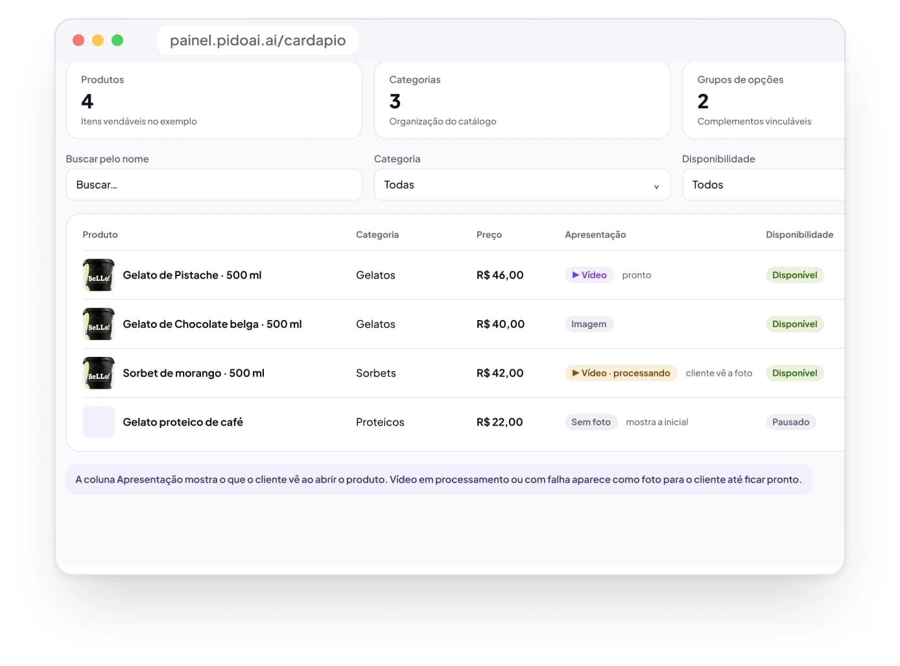
Task: Click the Sorbet de morango product thumbnail
Action: click(99, 373)
